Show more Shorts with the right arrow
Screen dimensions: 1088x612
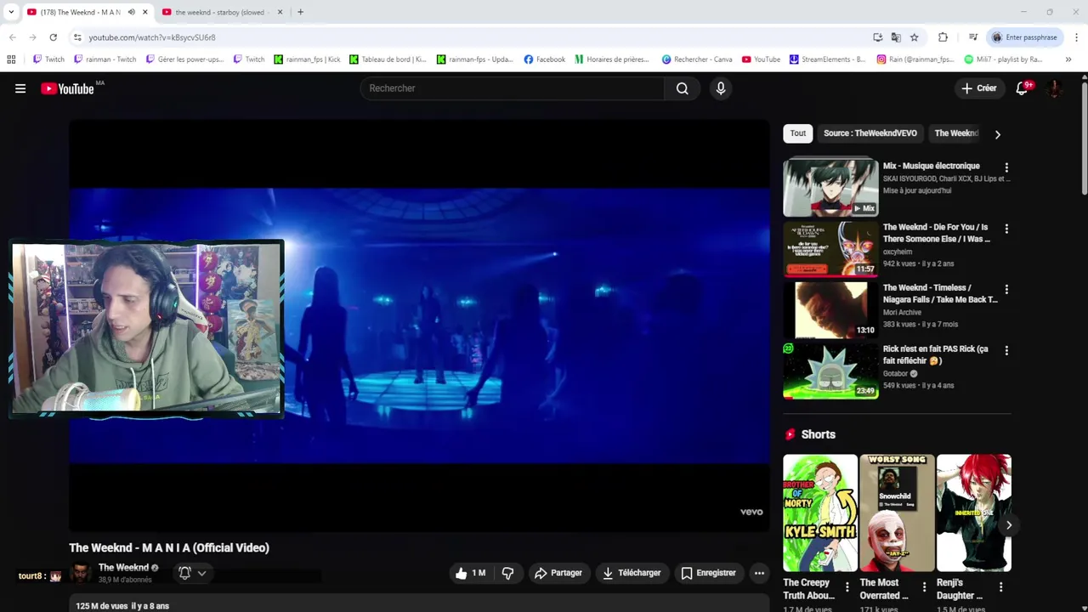[x=1008, y=525]
